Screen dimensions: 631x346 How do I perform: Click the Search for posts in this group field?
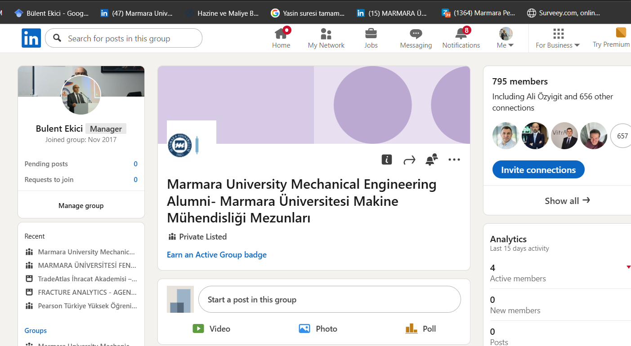pos(124,38)
